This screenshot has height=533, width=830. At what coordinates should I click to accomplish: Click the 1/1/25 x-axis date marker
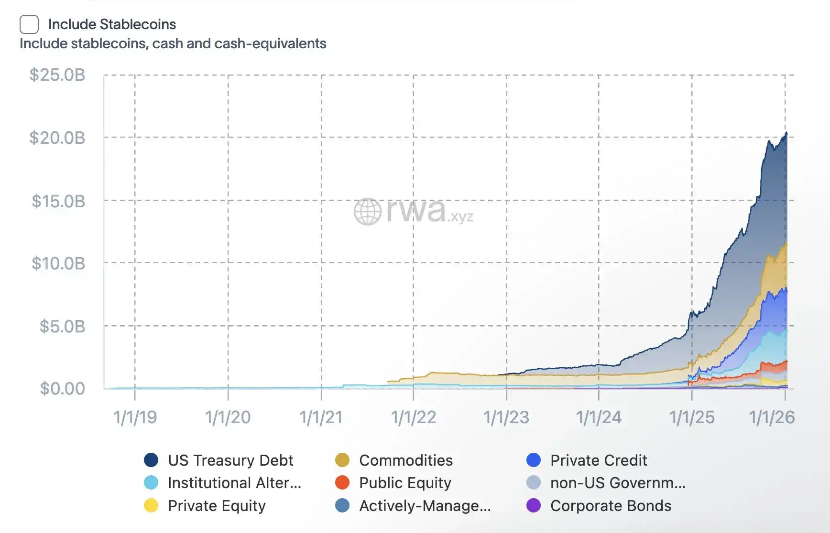click(x=692, y=417)
